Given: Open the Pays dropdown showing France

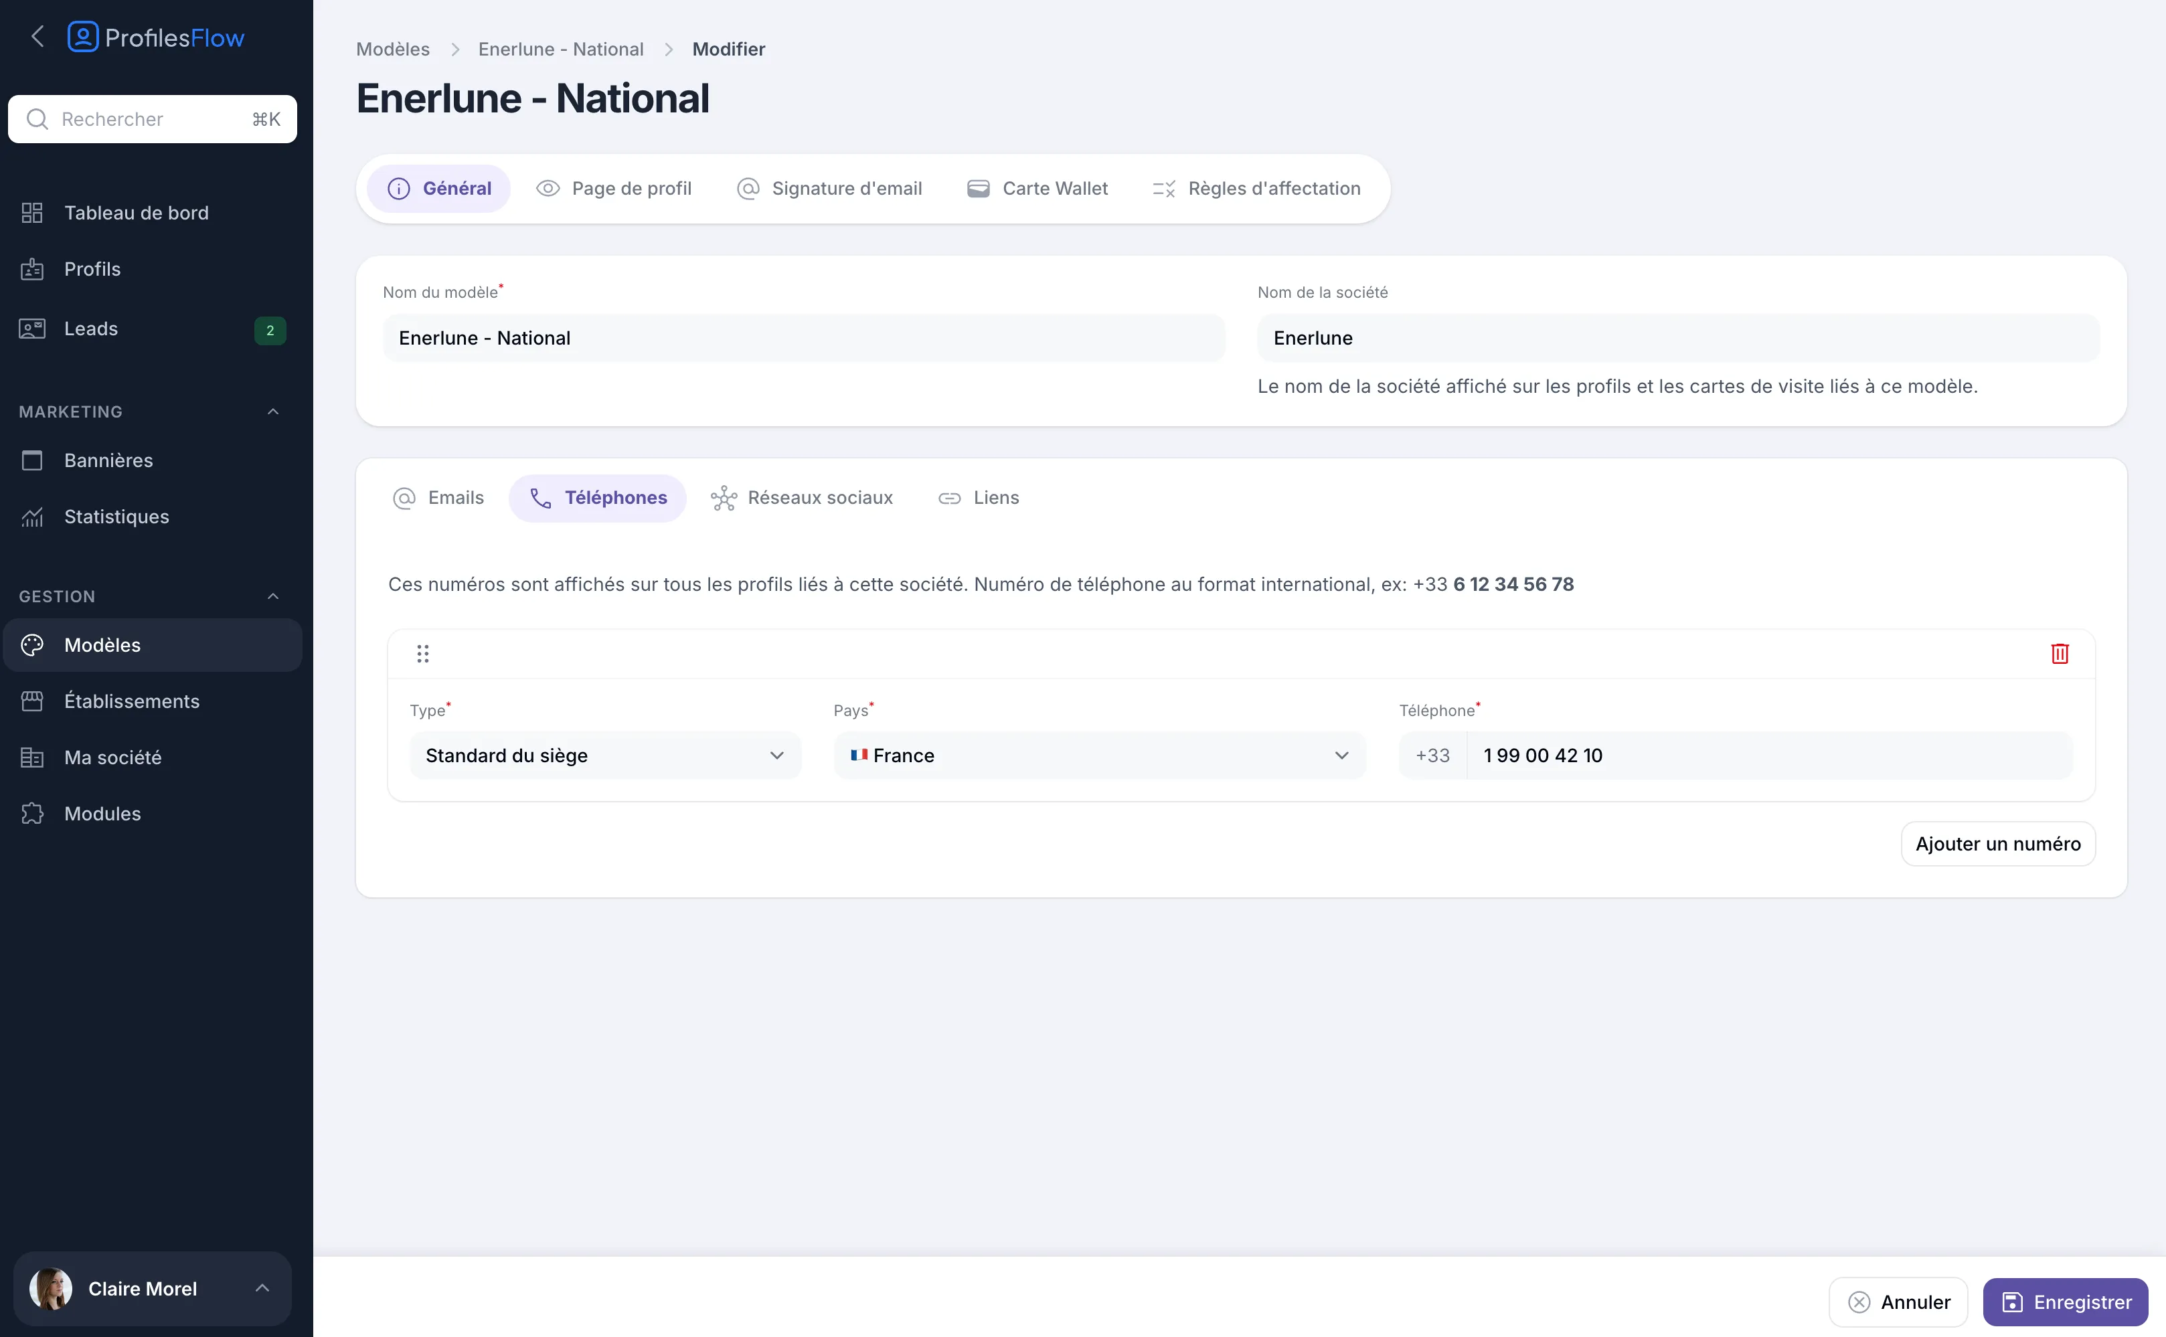Looking at the screenshot, I should coord(1099,755).
